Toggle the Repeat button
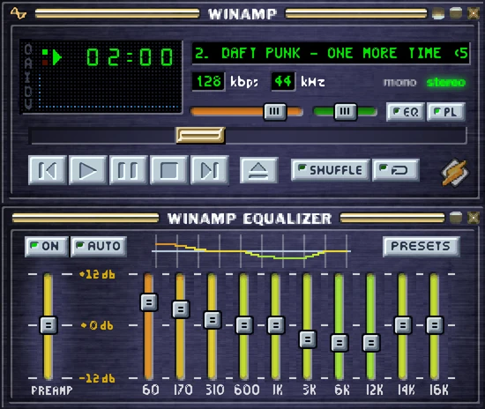Image resolution: width=485 pixels, height=409 pixels. (396, 170)
